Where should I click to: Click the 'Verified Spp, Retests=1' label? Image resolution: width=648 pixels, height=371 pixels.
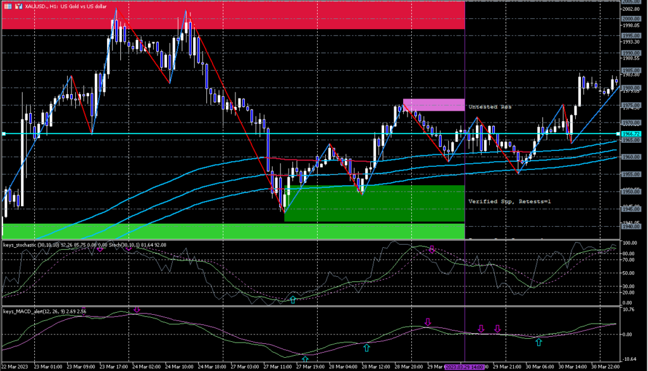(x=509, y=201)
